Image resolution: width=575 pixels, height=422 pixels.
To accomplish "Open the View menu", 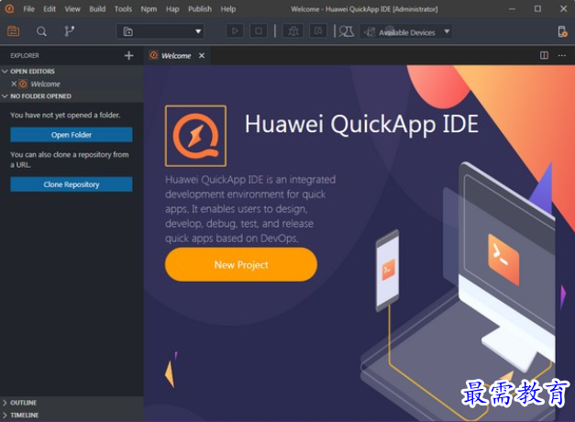I will click(72, 9).
